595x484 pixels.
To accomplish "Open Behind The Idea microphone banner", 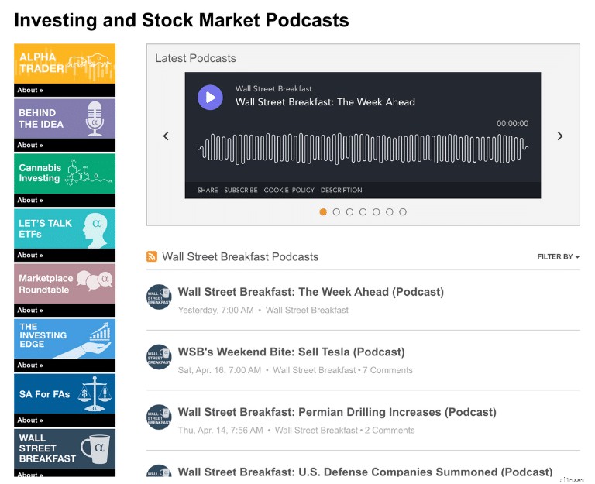I will 64,118.
